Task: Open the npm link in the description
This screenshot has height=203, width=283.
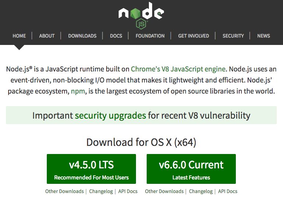Action: point(78,91)
